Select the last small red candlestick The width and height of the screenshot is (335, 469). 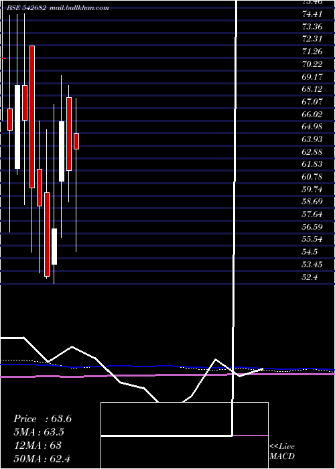click(x=76, y=141)
